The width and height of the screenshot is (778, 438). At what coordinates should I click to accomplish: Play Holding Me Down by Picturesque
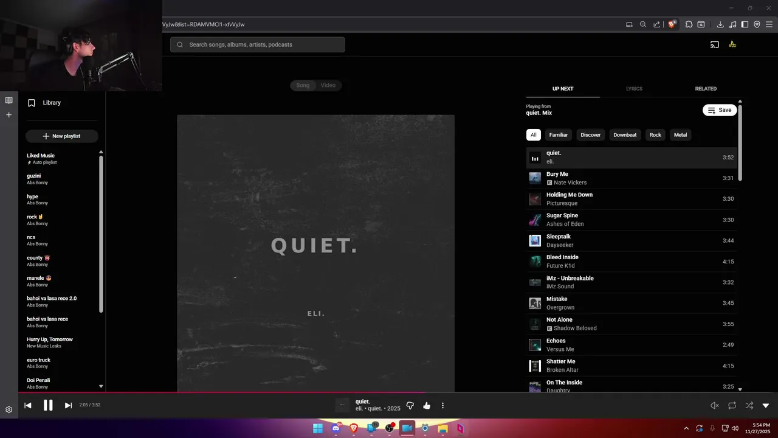point(632,199)
